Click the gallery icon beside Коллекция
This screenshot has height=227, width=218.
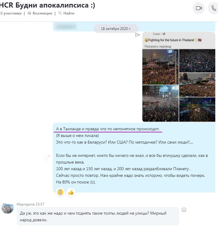(29, 13)
